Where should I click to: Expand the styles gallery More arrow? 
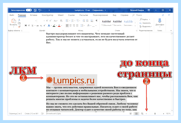135,26
